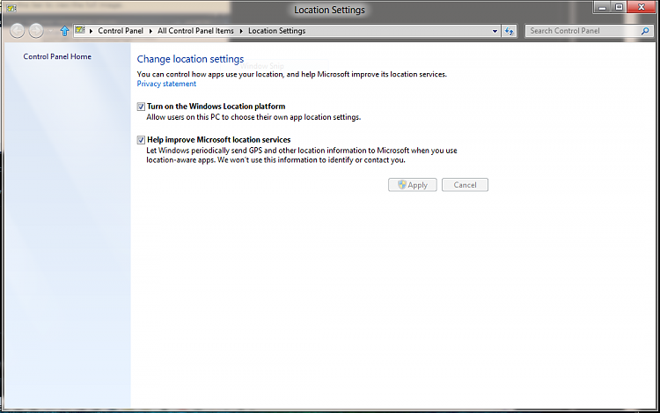This screenshot has height=413, width=660.
Task: Open Control Panel Home link
Action: [x=57, y=56]
